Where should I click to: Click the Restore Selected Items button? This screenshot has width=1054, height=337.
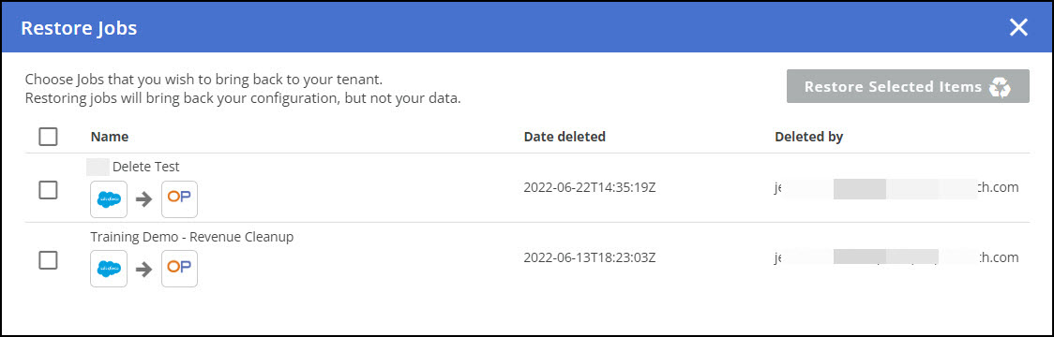point(908,87)
